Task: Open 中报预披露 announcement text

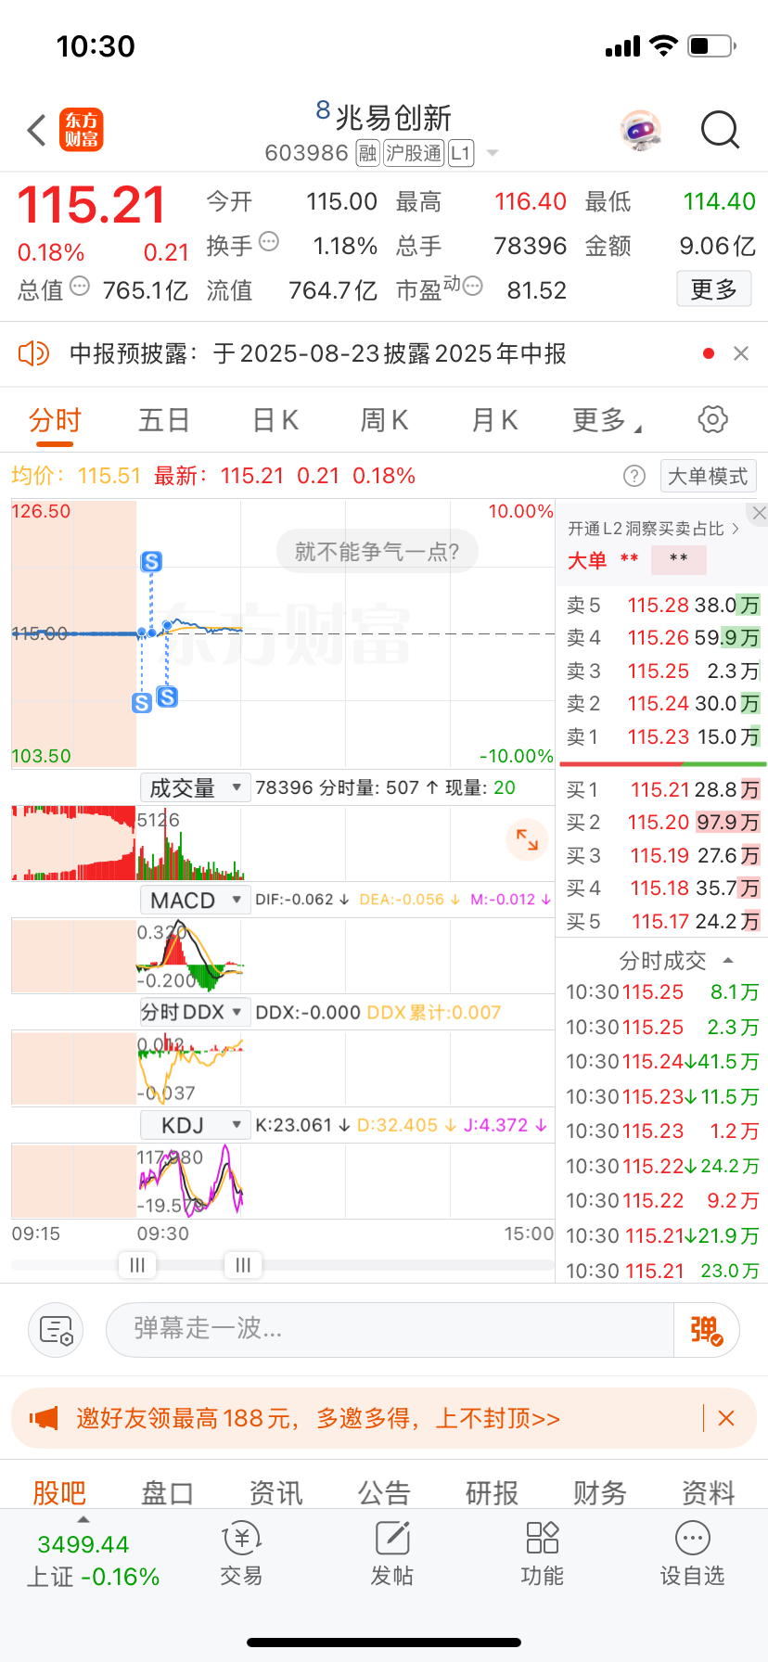Action: tap(318, 353)
